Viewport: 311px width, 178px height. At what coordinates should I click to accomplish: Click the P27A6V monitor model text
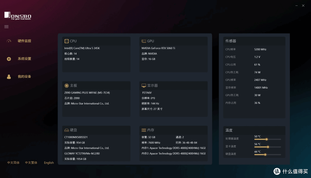coord(147,93)
